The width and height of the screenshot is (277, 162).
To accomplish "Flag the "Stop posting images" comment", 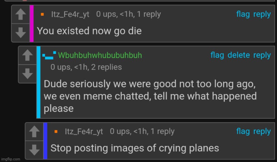I will point(243,131).
